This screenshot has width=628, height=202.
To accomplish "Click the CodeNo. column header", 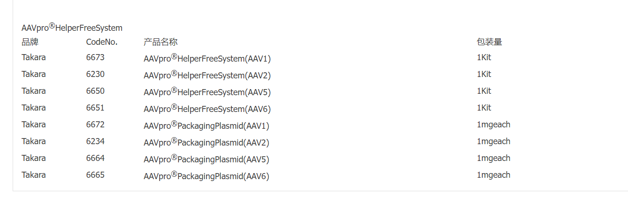I will (x=102, y=42).
